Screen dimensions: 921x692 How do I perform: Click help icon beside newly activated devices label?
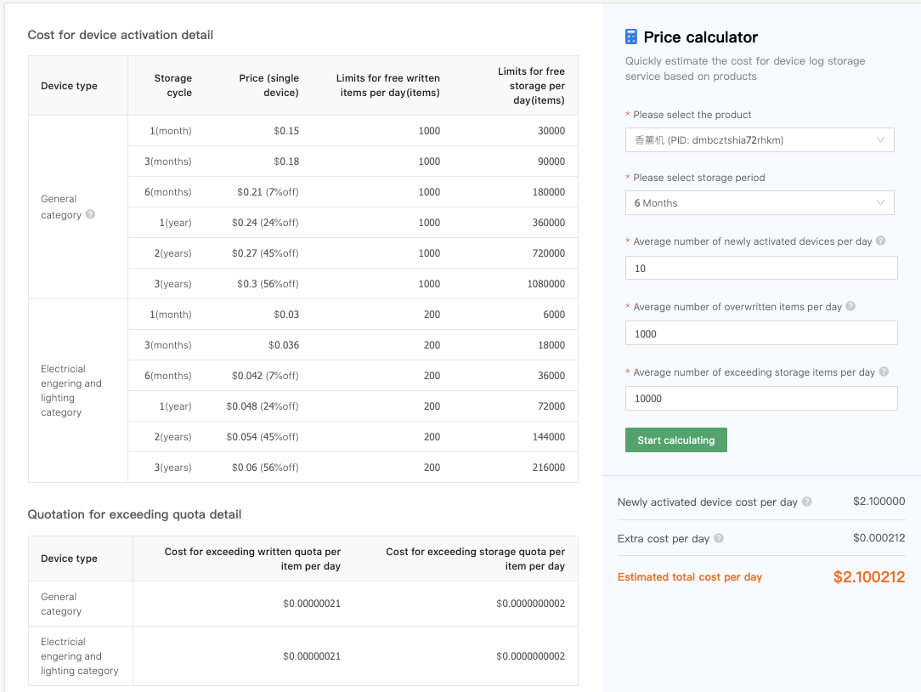[880, 241]
